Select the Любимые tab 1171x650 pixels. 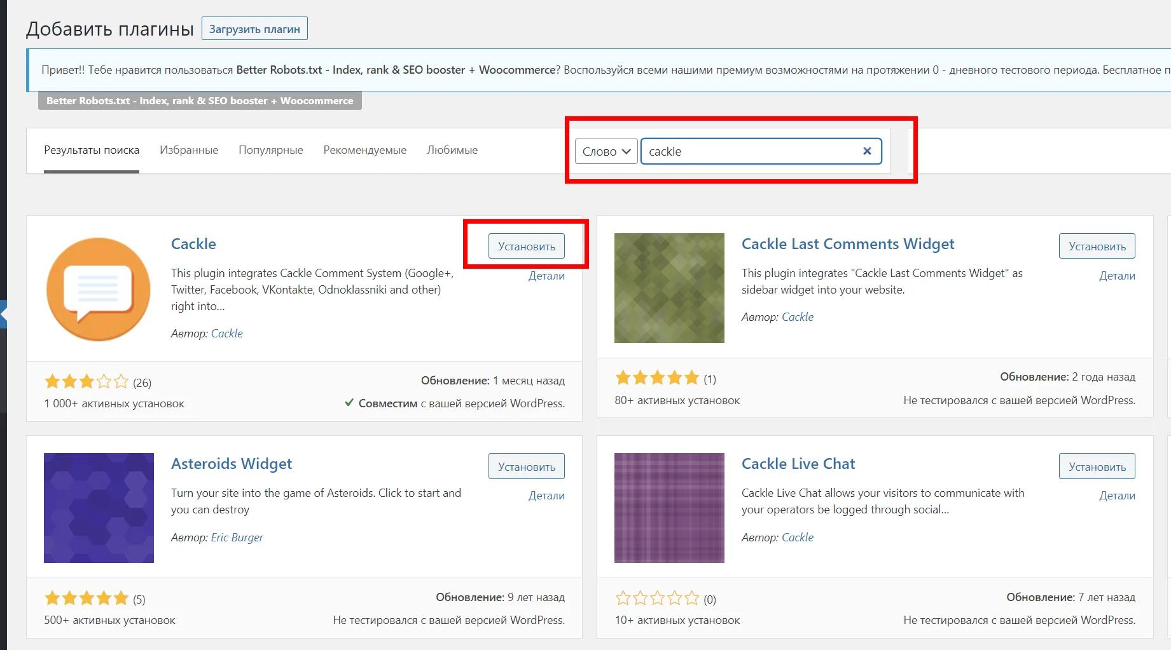[x=452, y=150]
